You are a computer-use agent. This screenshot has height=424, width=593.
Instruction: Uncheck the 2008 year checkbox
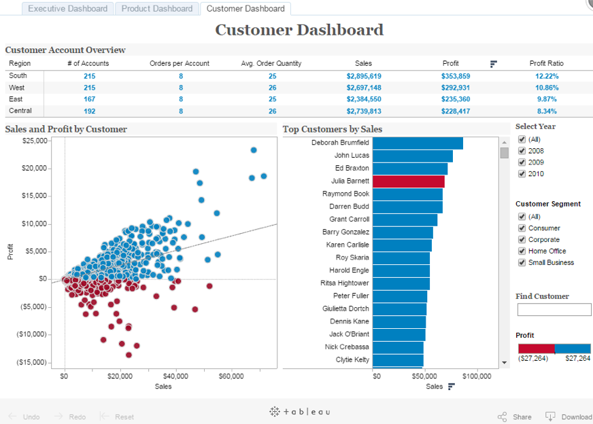tap(522, 151)
